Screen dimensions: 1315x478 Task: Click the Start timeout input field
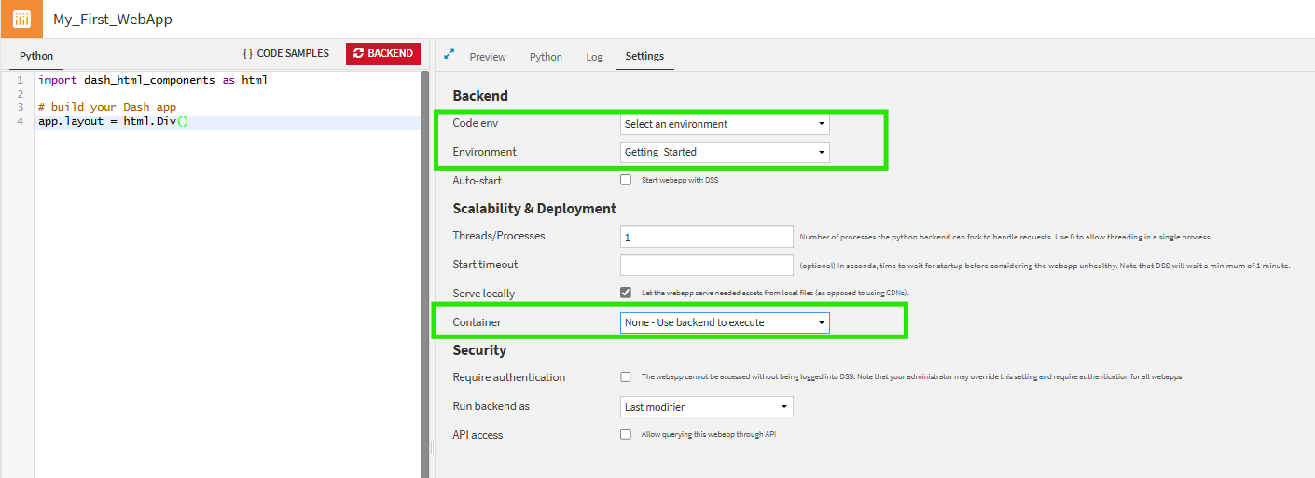[707, 266]
